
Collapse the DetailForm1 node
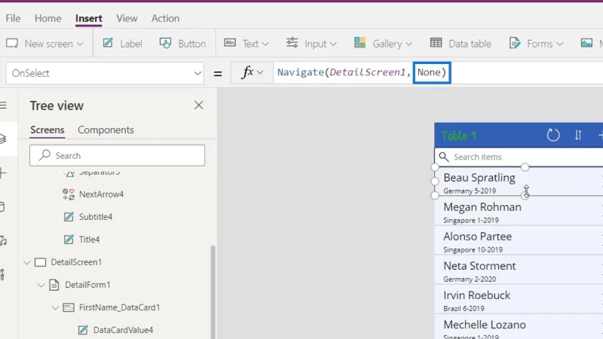[41, 286]
